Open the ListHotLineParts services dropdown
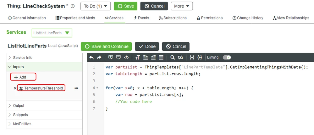The height and width of the screenshot is (135, 314). (52, 33)
